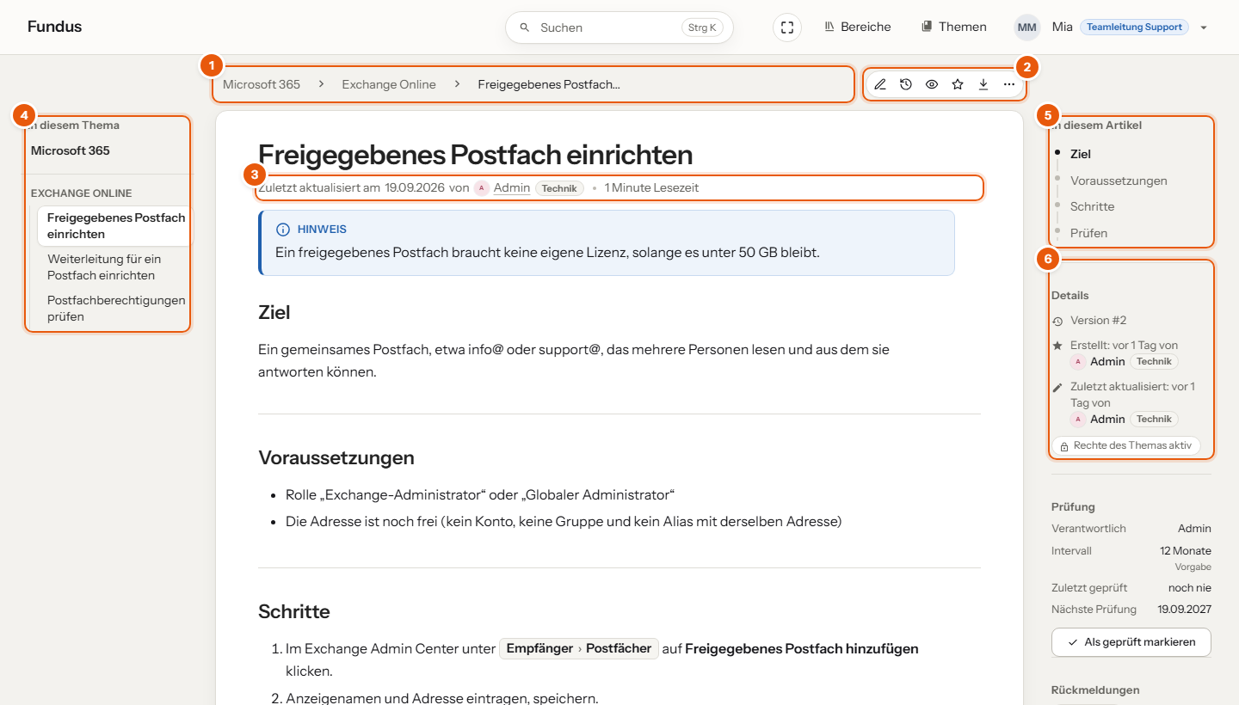
Task: Jump to Schritte in article outline
Action: point(1092,206)
